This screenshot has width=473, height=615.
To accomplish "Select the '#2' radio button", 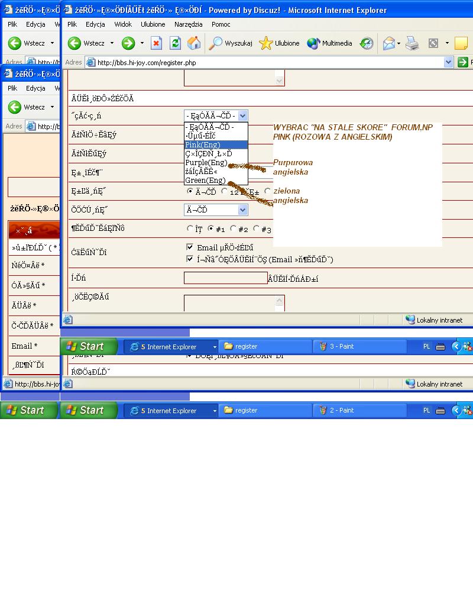I will [234, 228].
